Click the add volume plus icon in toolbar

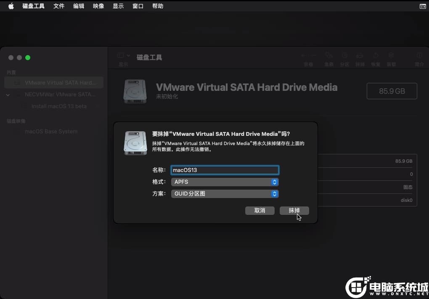coord(304,56)
